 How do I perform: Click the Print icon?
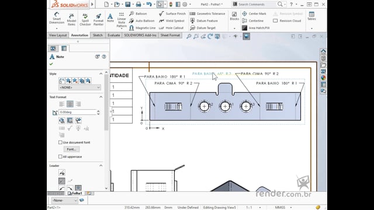point(138,4)
